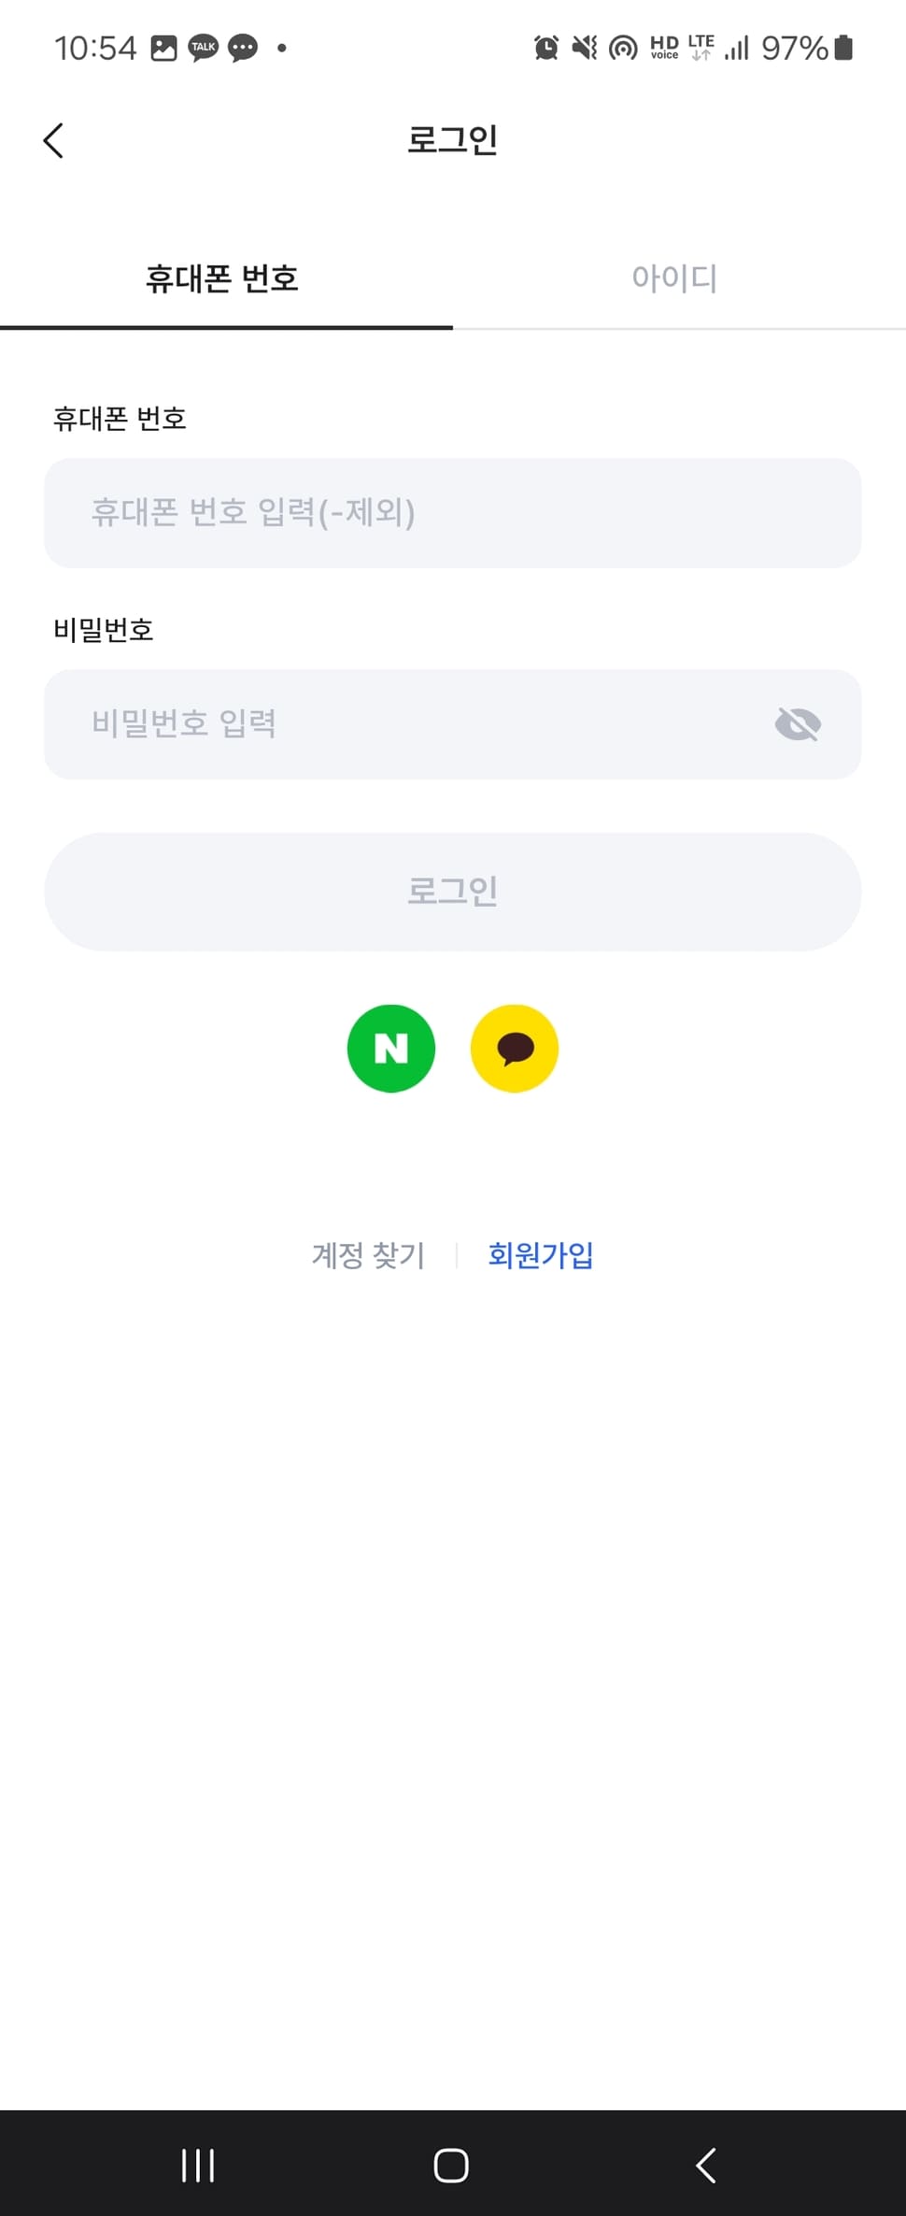This screenshot has height=2216, width=906.
Task: Tap the Android home button
Action: 451,2165
